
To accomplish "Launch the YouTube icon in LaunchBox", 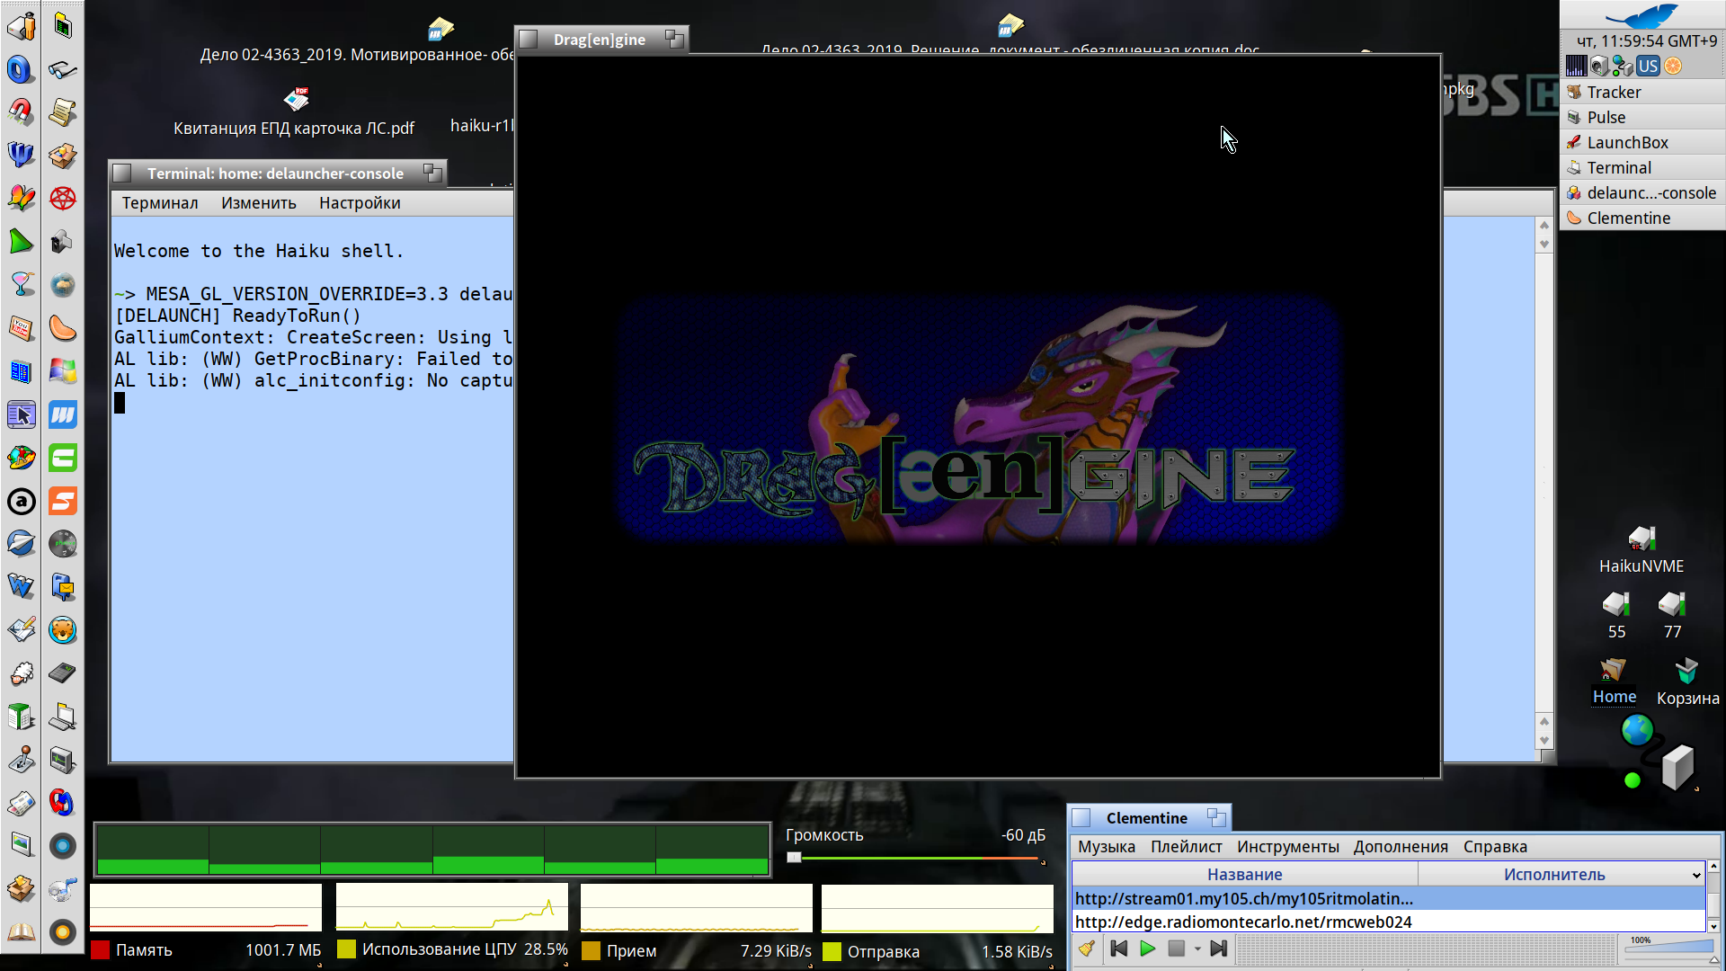I will click(x=21, y=328).
